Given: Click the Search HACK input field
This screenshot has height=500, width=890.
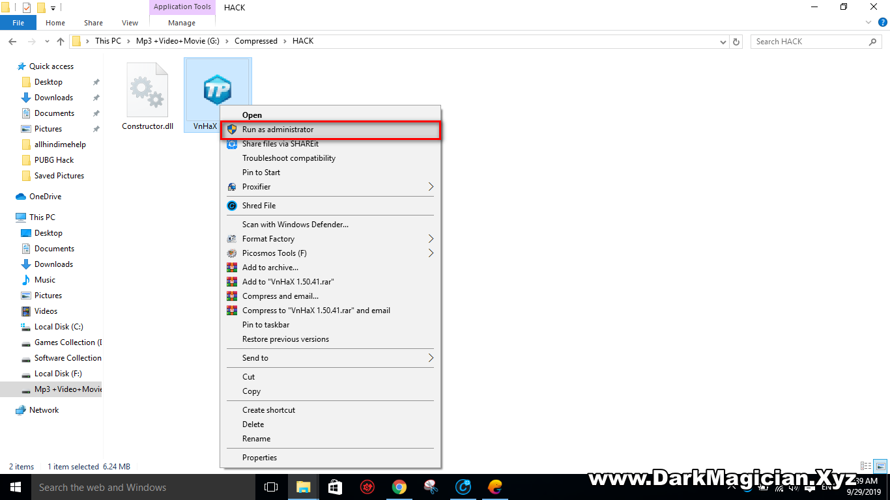Looking at the screenshot, I should (811, 41).
